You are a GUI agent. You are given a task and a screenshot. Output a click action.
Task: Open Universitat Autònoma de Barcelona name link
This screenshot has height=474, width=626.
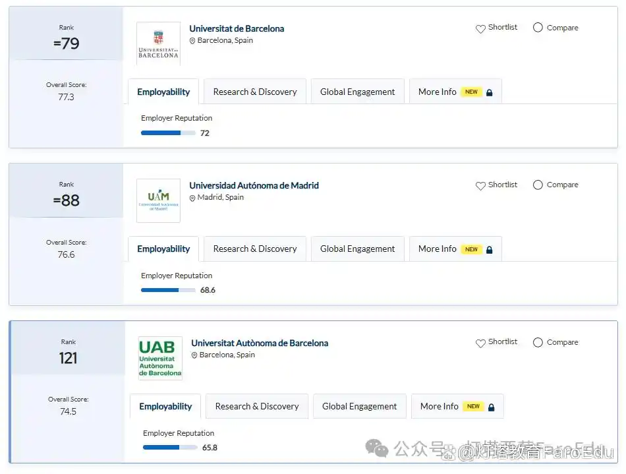click(x=260, y=343)
